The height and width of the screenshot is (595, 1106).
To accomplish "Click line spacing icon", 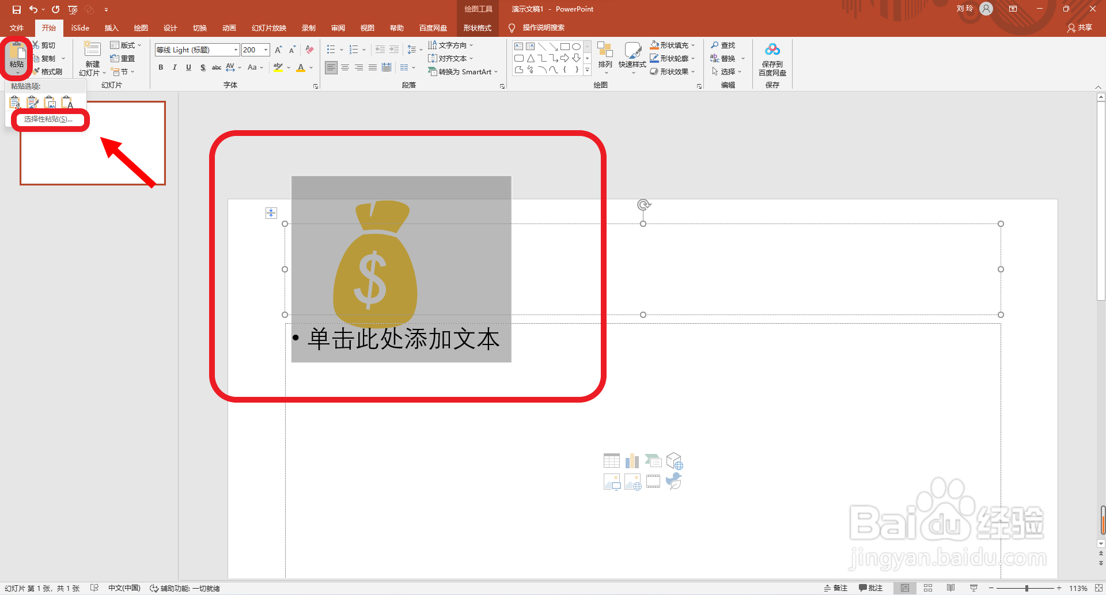I will pos(412,50).
